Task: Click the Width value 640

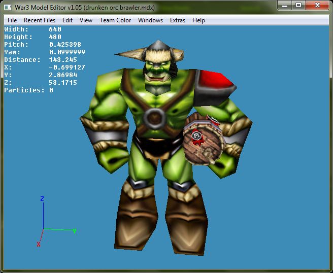Action: [x=55, y=29]
